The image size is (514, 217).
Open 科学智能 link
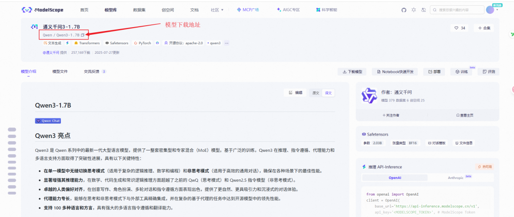326,10
